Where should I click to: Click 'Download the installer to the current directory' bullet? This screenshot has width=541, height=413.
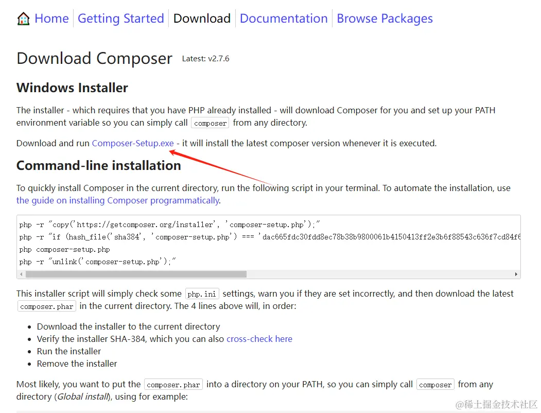128,326
